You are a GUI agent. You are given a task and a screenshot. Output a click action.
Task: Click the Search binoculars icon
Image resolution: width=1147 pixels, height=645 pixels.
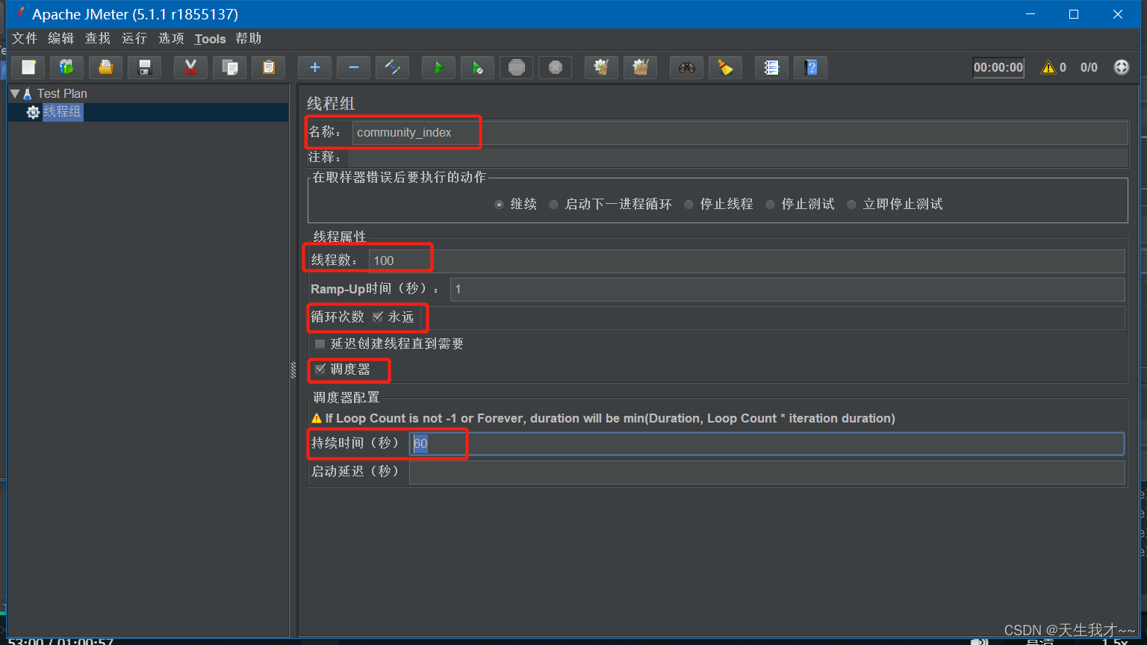687,67
